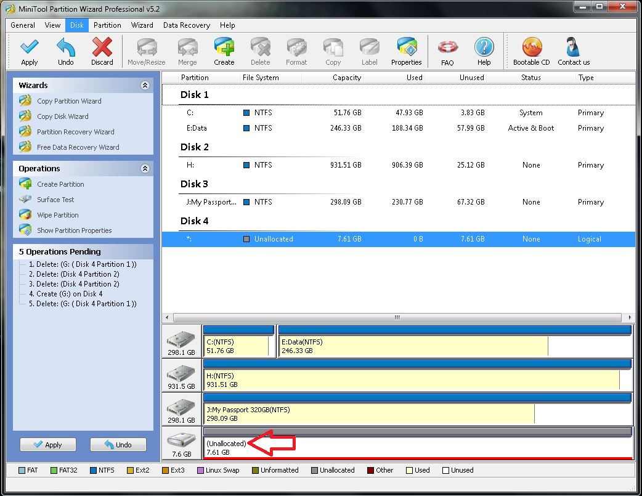This screenshot has height=496, width=642.
Task: Select the J:My Passport partition row
Action: 399,202
